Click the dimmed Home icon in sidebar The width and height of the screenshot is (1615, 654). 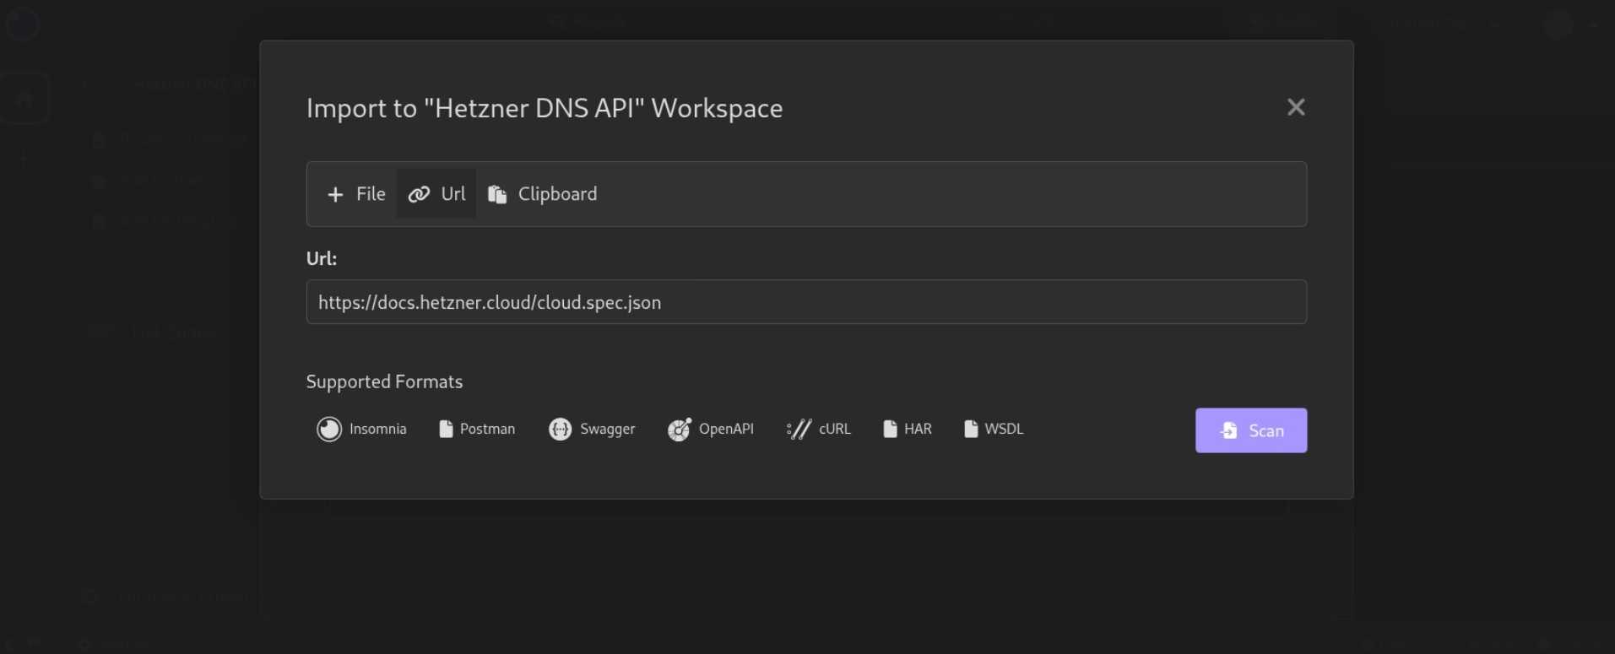point(24,100)
